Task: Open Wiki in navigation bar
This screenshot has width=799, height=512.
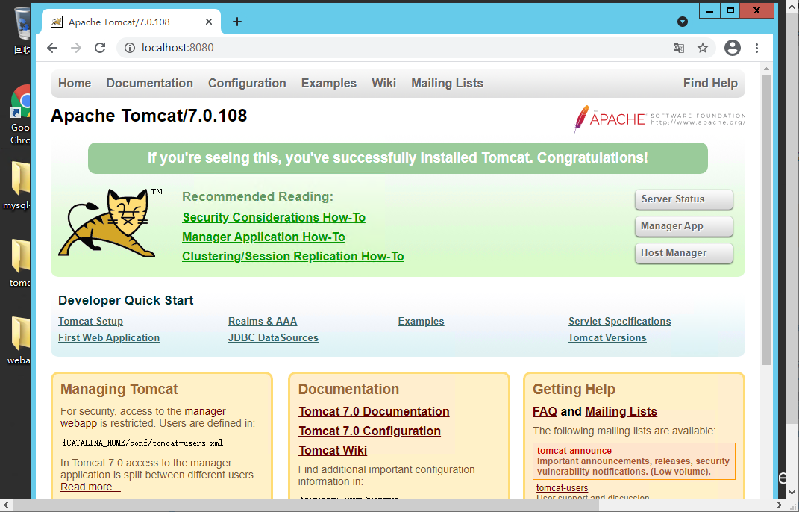Action: click(383, 83)
